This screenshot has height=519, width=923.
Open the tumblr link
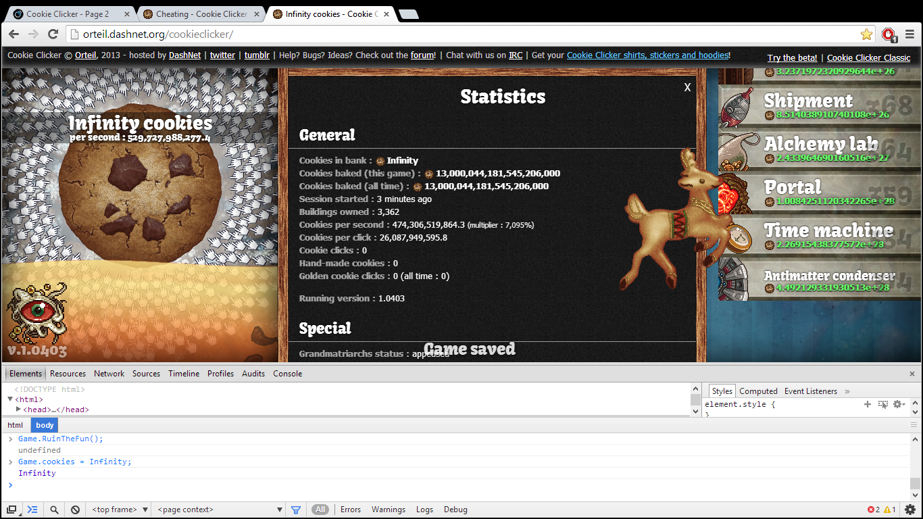[257, 55]
